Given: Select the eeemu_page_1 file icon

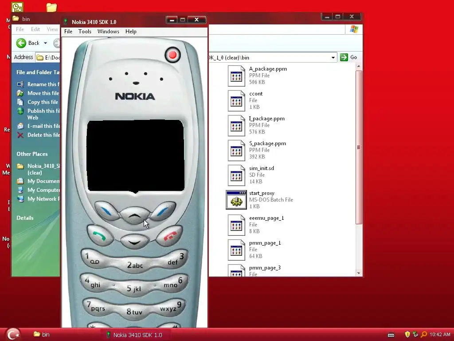Looking at the screenshot, I should [236, 225].
